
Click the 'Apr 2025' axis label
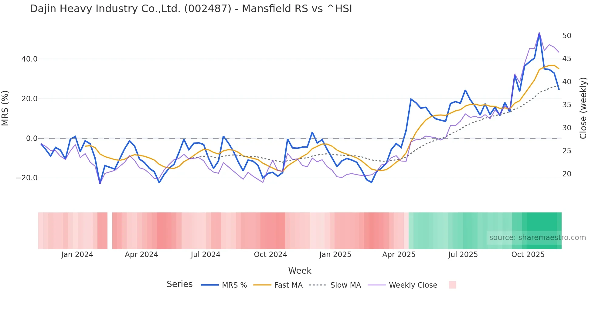point(399,255)
